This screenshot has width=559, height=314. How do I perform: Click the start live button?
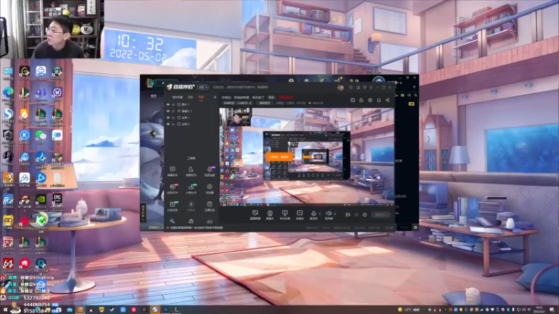pyautogui.click(x=380, y=215)
